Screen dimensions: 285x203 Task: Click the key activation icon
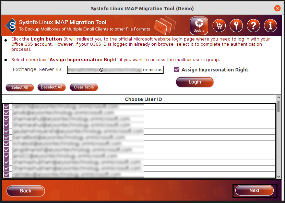point(236,26)
